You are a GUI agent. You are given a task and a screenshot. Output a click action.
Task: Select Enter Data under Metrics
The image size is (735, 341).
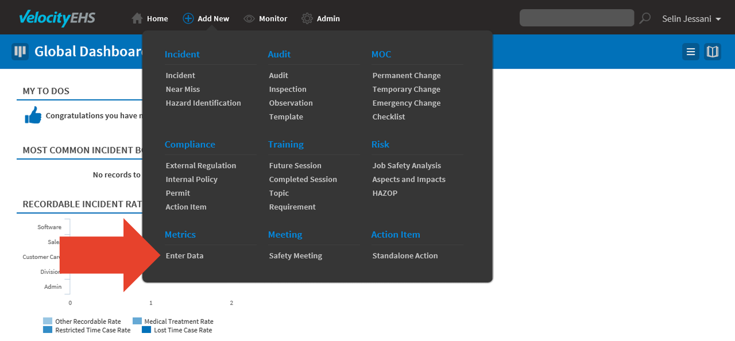185,256
